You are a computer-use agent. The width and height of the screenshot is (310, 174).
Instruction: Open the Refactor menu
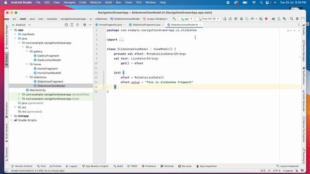(96, 2)
